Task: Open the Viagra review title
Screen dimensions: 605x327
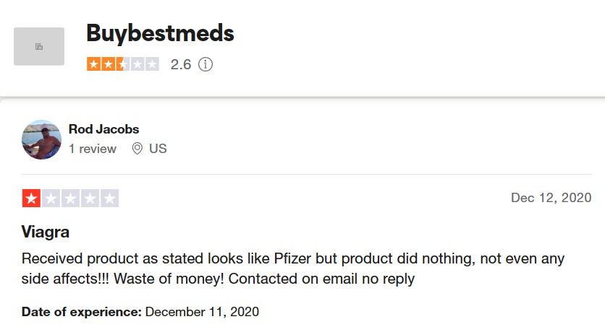Action: tap(46, 232)
